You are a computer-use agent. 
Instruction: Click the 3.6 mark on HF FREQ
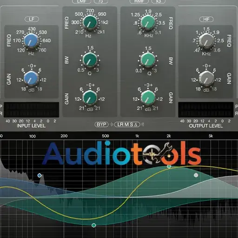pyautogui.click(x=217, y=50)
